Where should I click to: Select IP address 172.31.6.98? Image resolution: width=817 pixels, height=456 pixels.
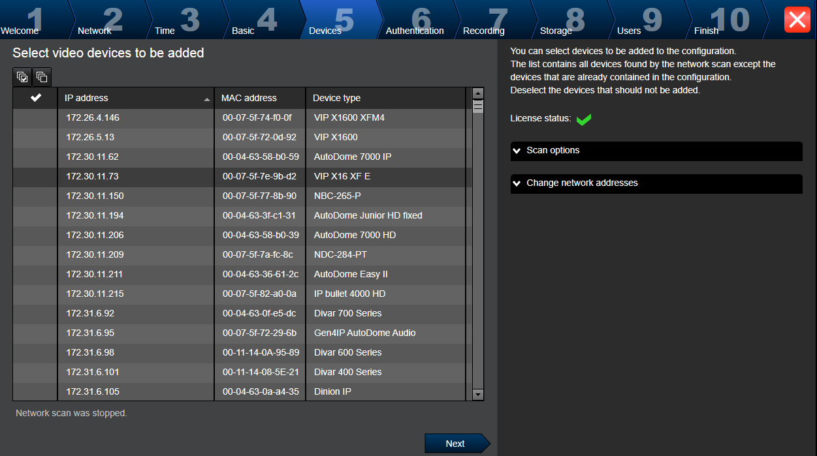90,353
